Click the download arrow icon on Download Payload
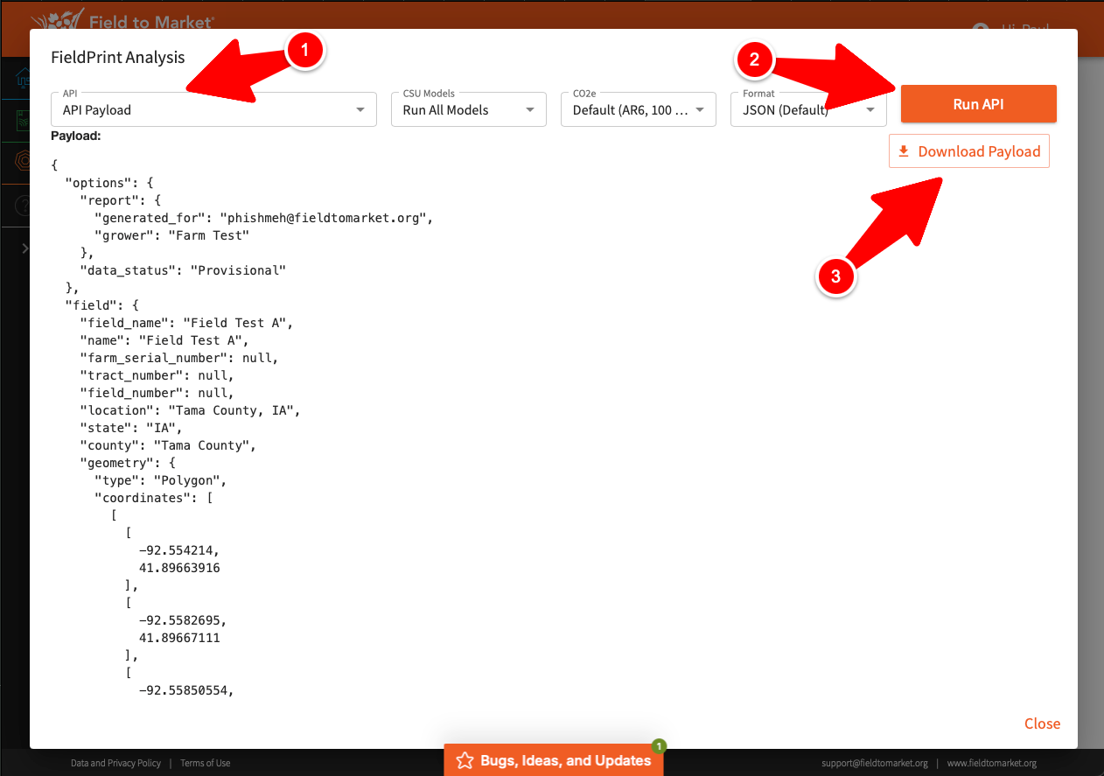This screenshot has width=1104, height=776. pos(904,151)
